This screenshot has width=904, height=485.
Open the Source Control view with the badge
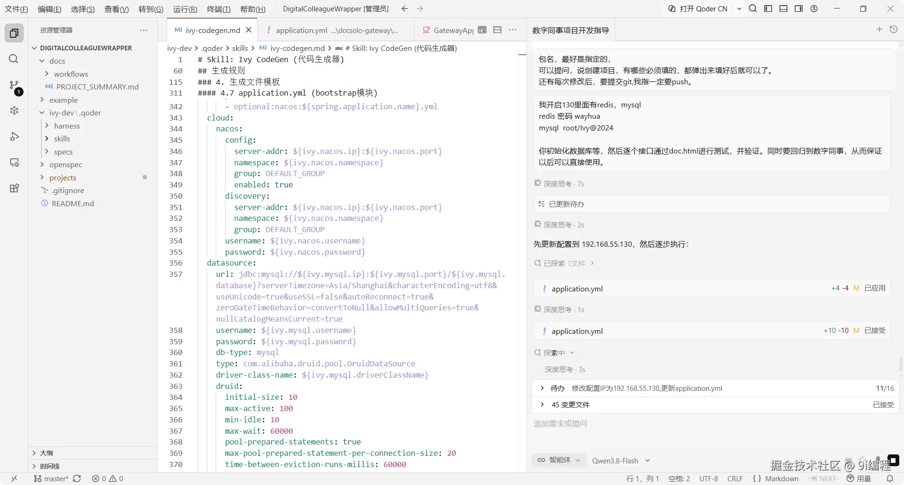(x=14, y=86)
